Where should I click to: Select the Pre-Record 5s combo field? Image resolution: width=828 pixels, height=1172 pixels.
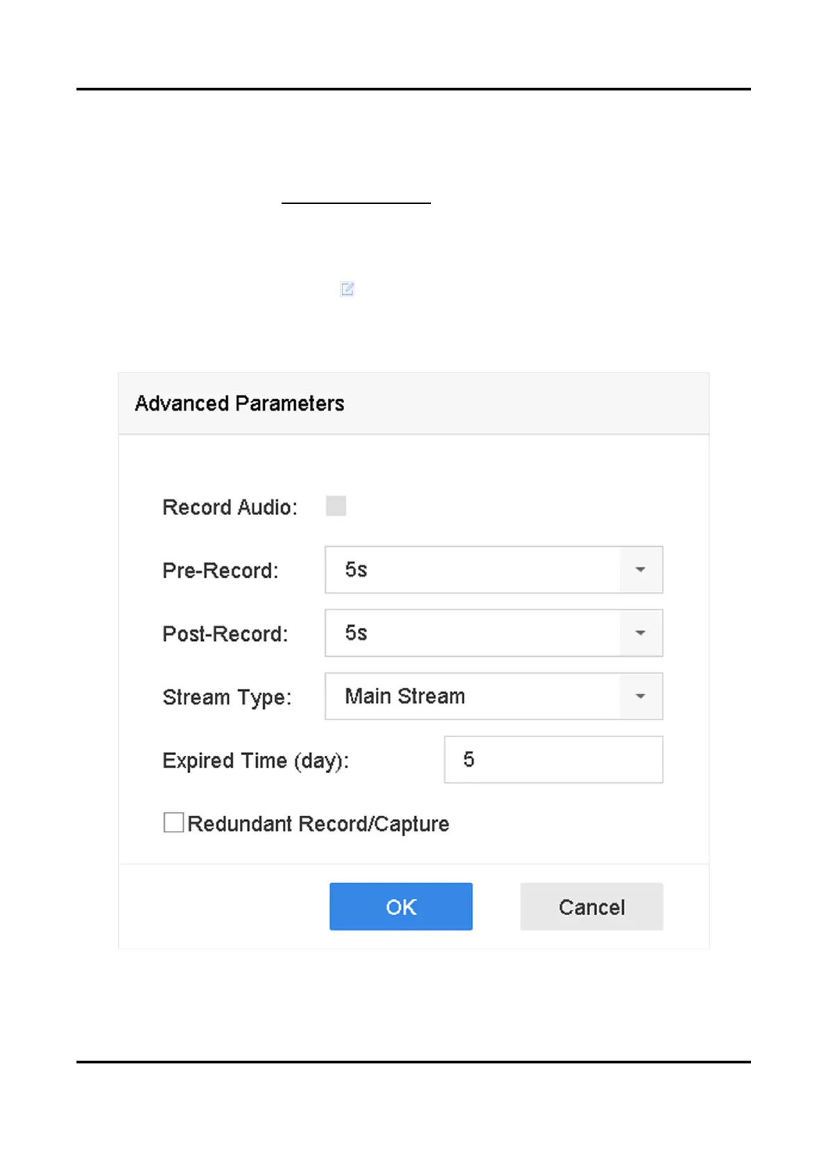tap(494, 570)
